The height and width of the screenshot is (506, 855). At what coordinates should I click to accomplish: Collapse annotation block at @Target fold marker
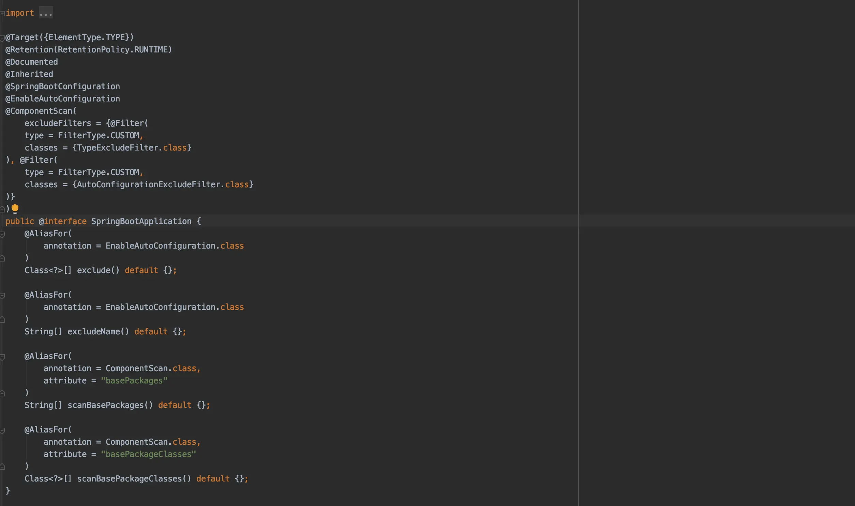pos(2,38)
